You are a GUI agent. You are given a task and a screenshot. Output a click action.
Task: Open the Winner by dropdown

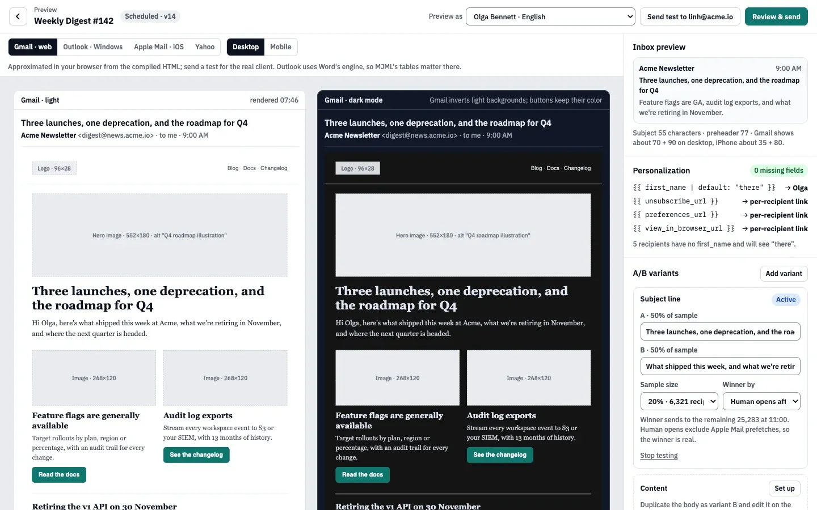[761, 401]
